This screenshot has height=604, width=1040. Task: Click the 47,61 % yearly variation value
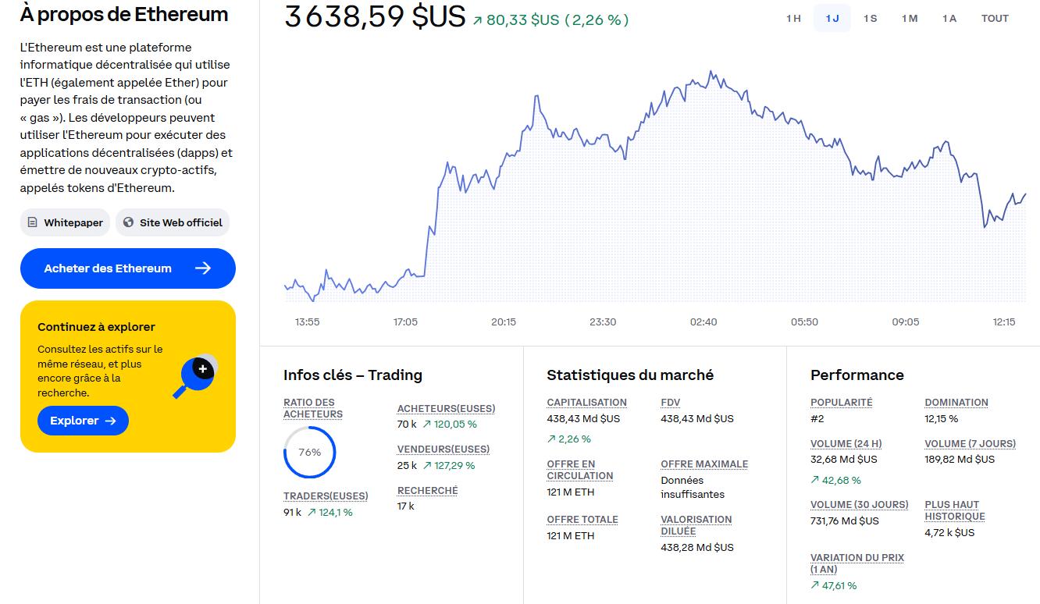(839, 585)
